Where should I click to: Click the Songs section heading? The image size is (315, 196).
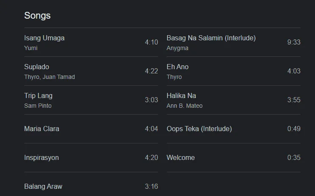pyautogui.click(x=37, y=16)
